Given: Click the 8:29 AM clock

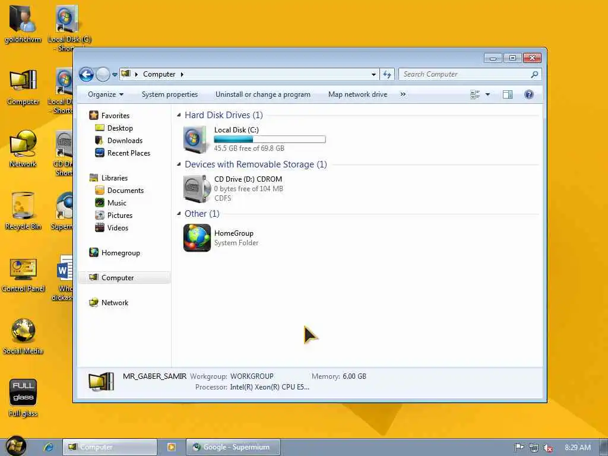Looking at the screenshot, I should (578, 448).
